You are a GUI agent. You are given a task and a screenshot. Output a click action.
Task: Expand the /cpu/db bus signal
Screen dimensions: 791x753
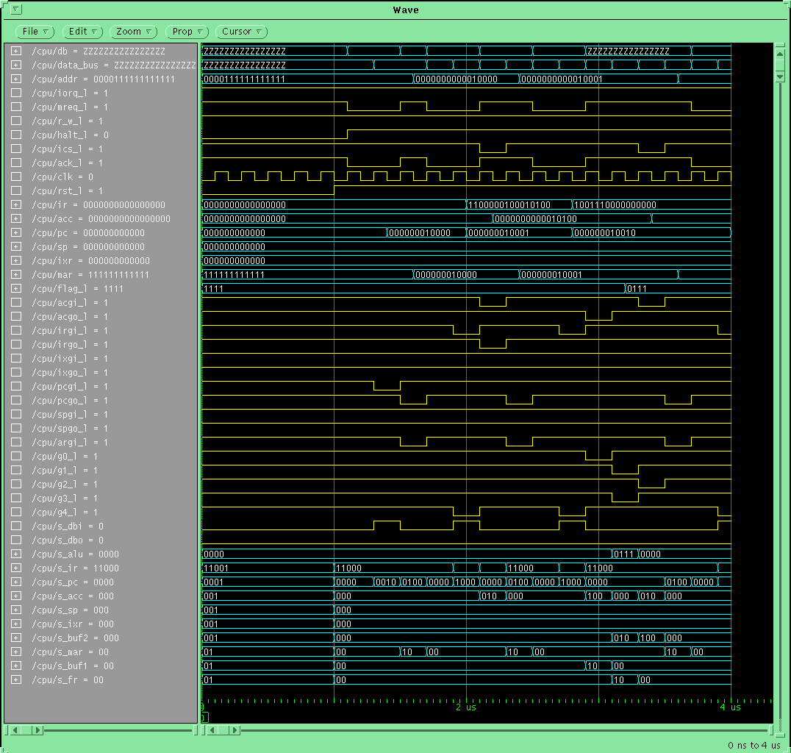coord(16,51)
